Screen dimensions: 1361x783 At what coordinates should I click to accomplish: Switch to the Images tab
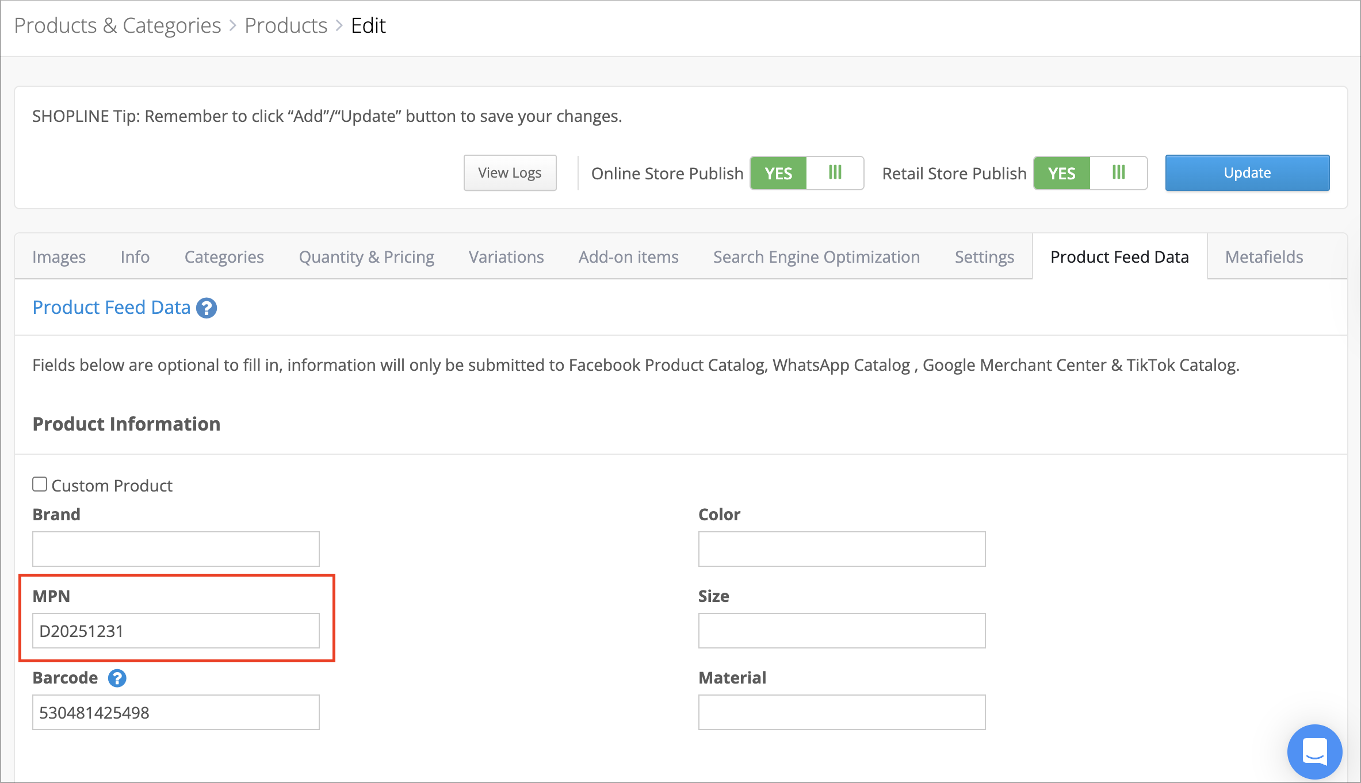click(x=59, y=257)
